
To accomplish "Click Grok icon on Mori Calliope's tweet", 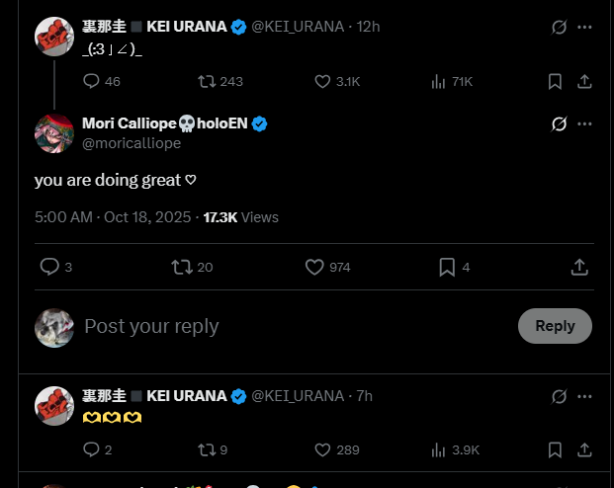I will pyautogui.click(x=559, y=124).
